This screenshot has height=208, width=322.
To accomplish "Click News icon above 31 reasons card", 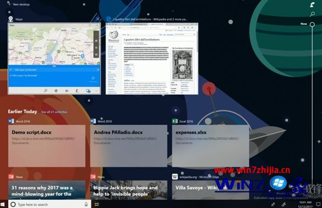I will (11, 176).
